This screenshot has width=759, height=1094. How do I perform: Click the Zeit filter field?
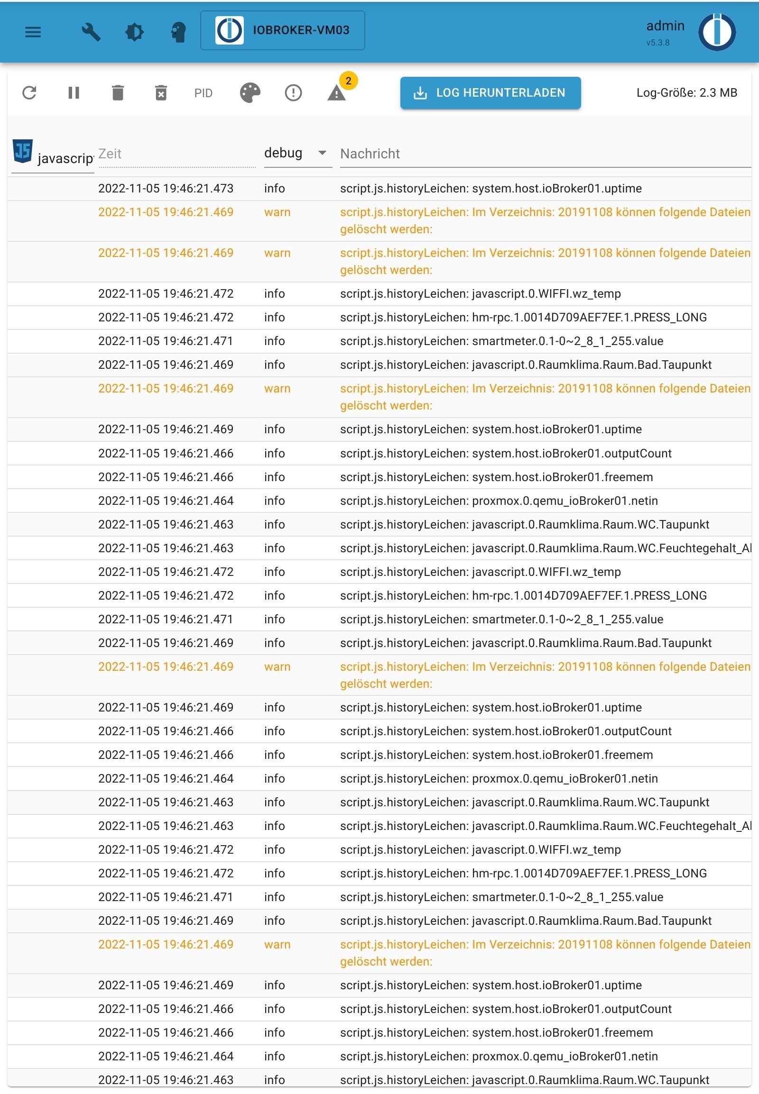(x=176, y=154)
